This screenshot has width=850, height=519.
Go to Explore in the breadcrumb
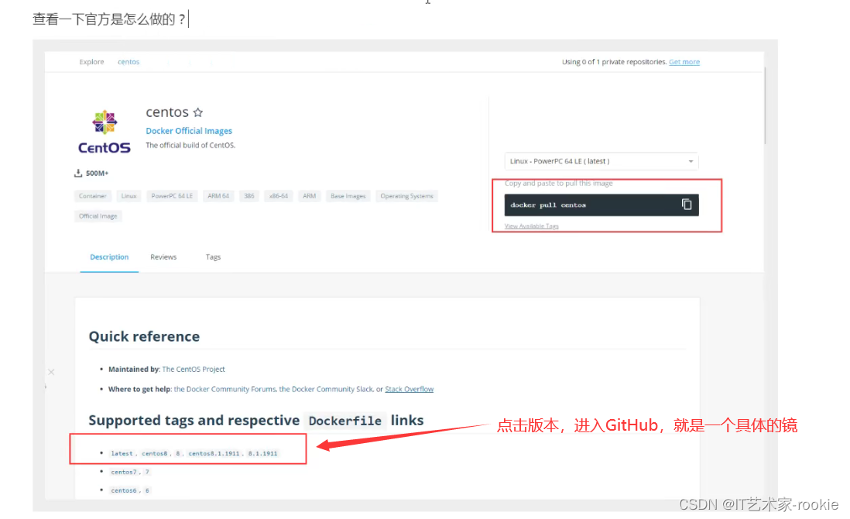(91, 62)
